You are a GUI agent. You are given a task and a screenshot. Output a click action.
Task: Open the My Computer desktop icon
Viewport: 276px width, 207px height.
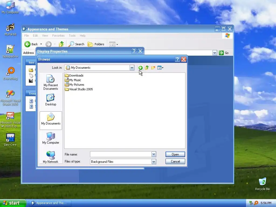[10, 7]
